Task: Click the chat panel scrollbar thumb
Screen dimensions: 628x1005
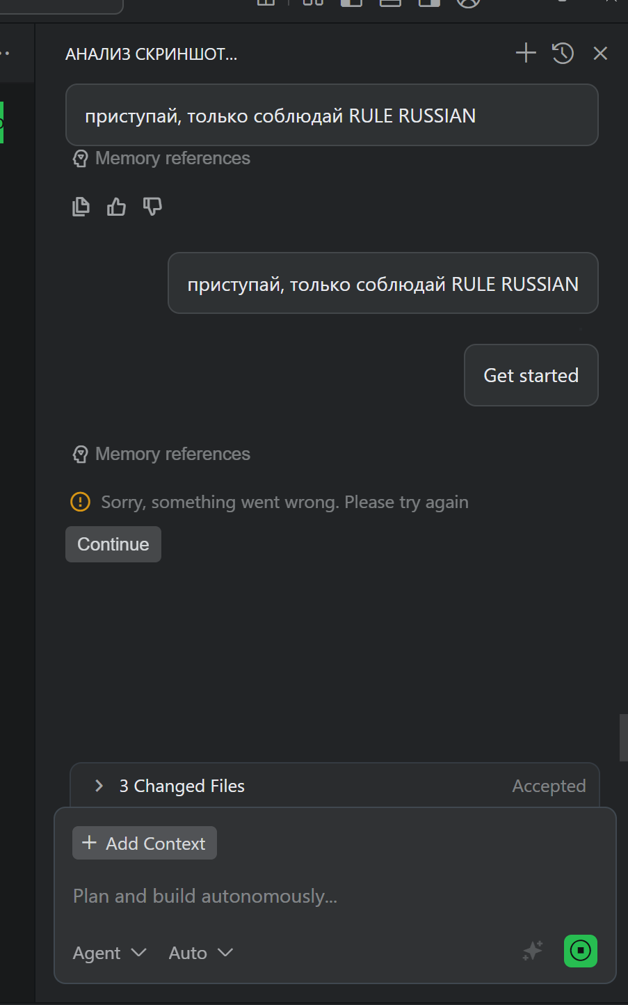Action: click(623, 738)
